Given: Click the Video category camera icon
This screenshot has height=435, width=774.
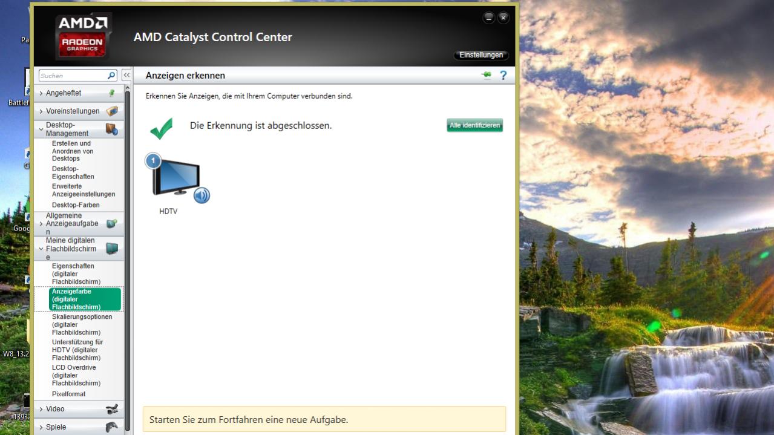Looking at the screenshot, I should 112,409.
